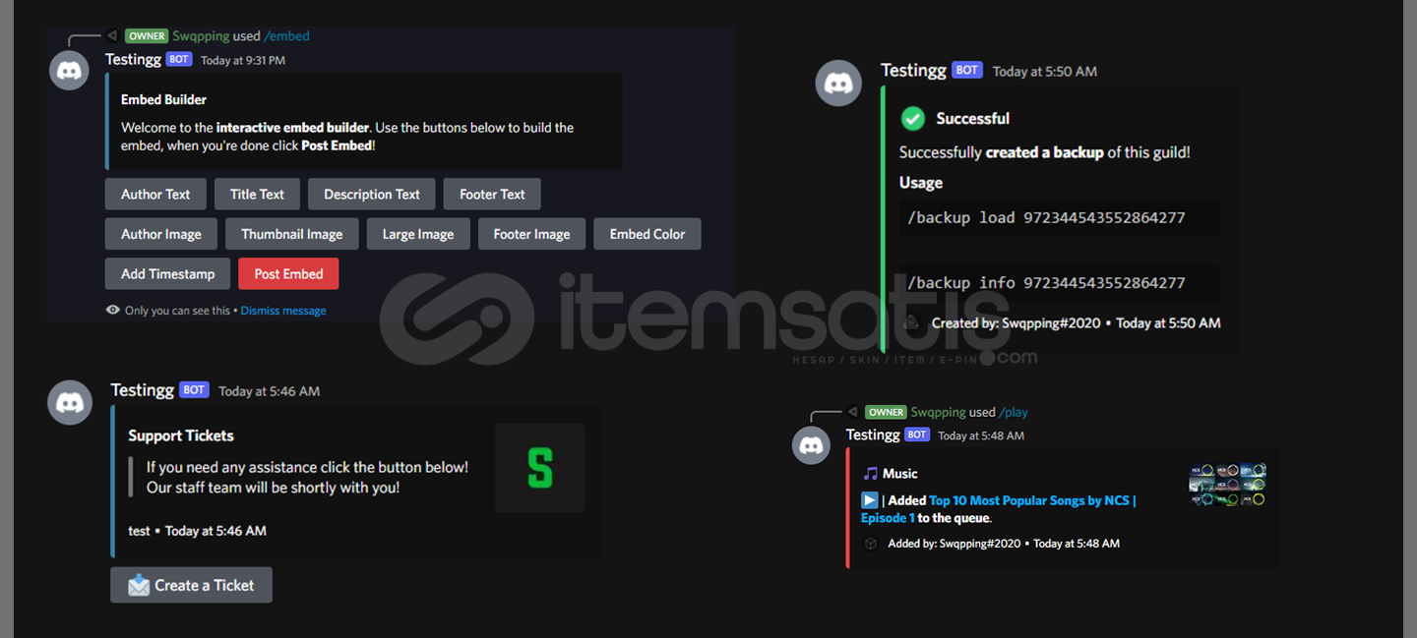Click the Testingg avatar beside Support Tickets embed
Screen dimensions: 1417x638
tap(70, 403)
